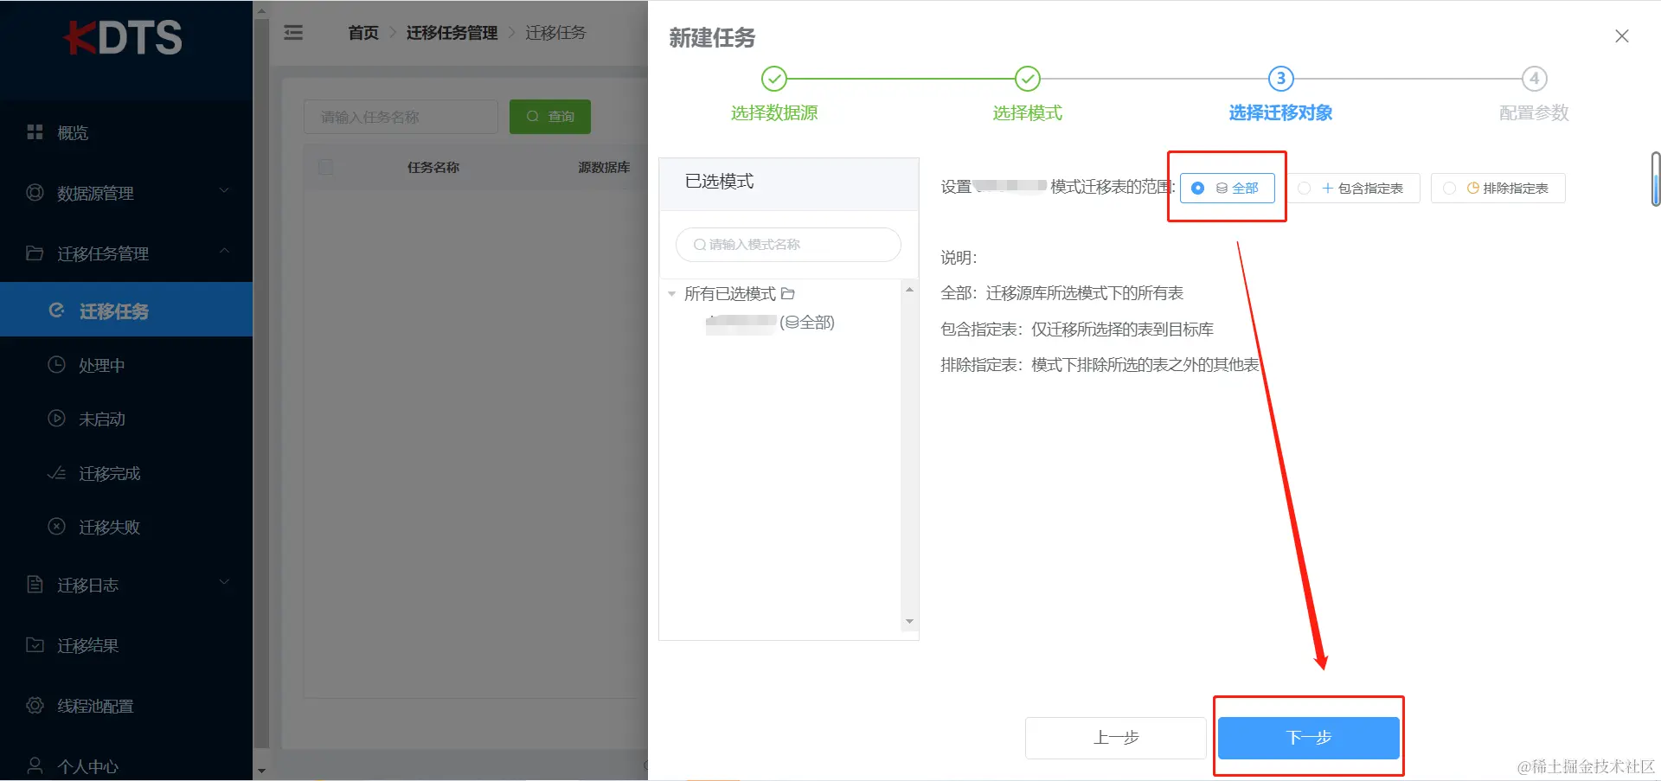The width and height of the screenshot is (1661, 781).
Task: Click the dialog right-edge scrollbar thumb
Action: 1656,179
